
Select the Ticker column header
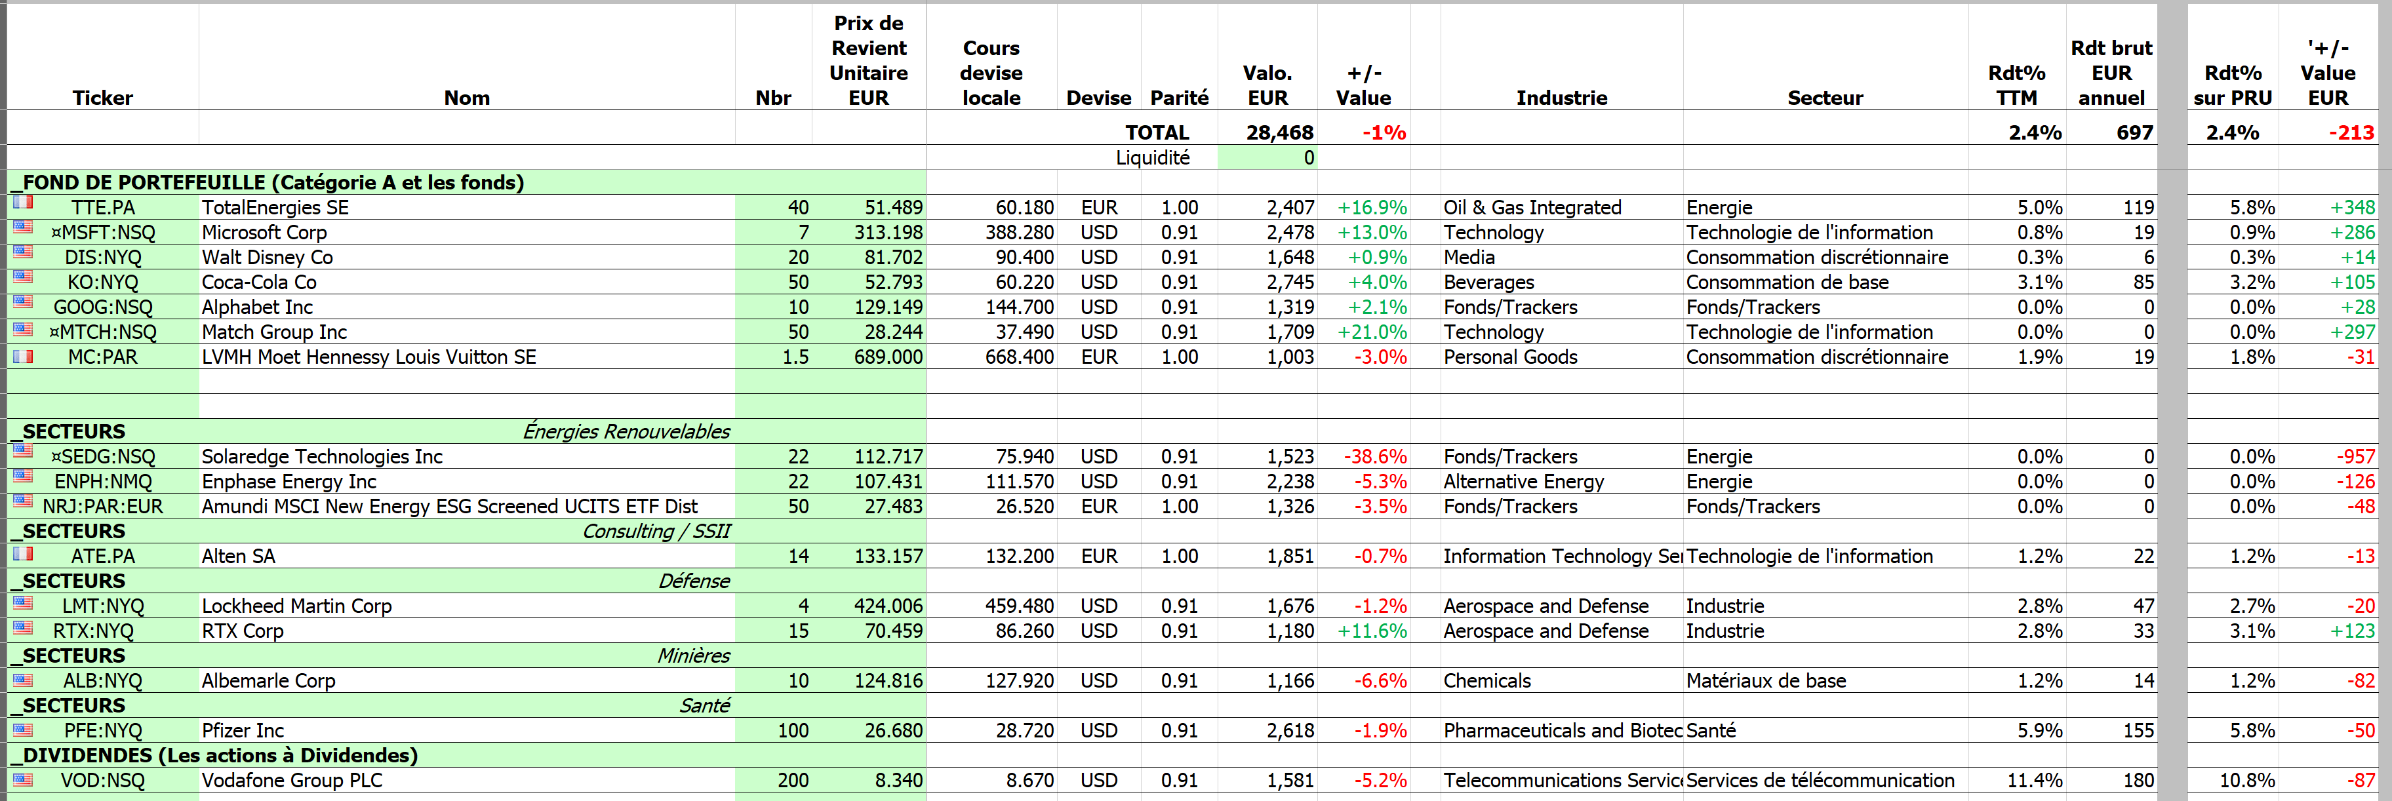coord(103,98)
